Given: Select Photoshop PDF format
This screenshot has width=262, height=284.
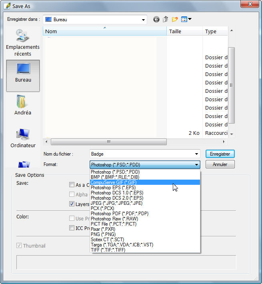Looking at the screenshot, I should click(145, 214).
